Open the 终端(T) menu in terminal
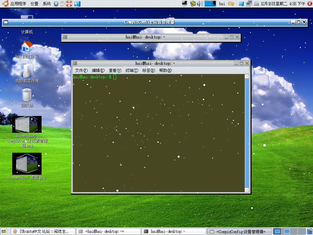Screen dimensions: 313x235 click(132, 70)
